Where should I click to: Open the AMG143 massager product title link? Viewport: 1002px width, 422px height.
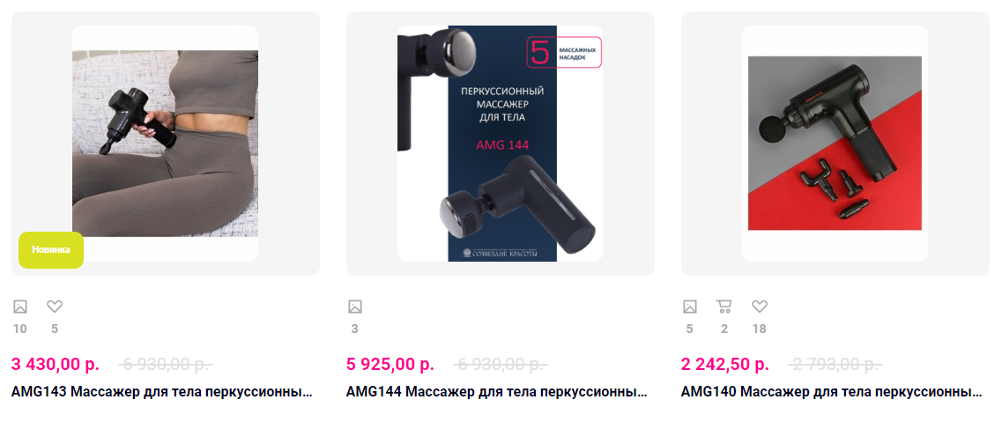162,391
